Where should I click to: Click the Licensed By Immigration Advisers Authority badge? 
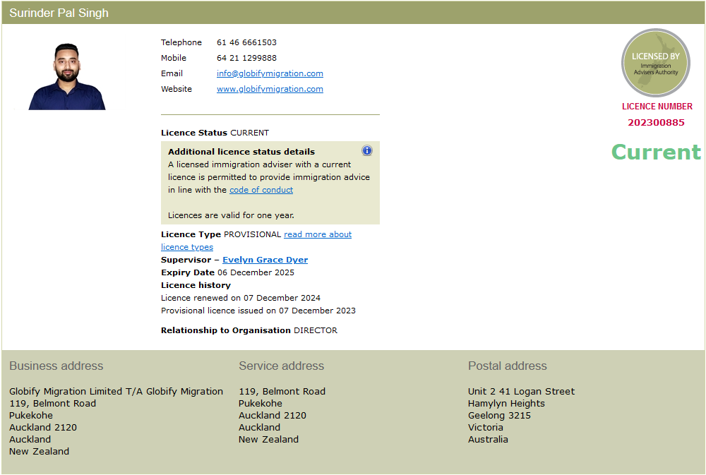[655, 64]
